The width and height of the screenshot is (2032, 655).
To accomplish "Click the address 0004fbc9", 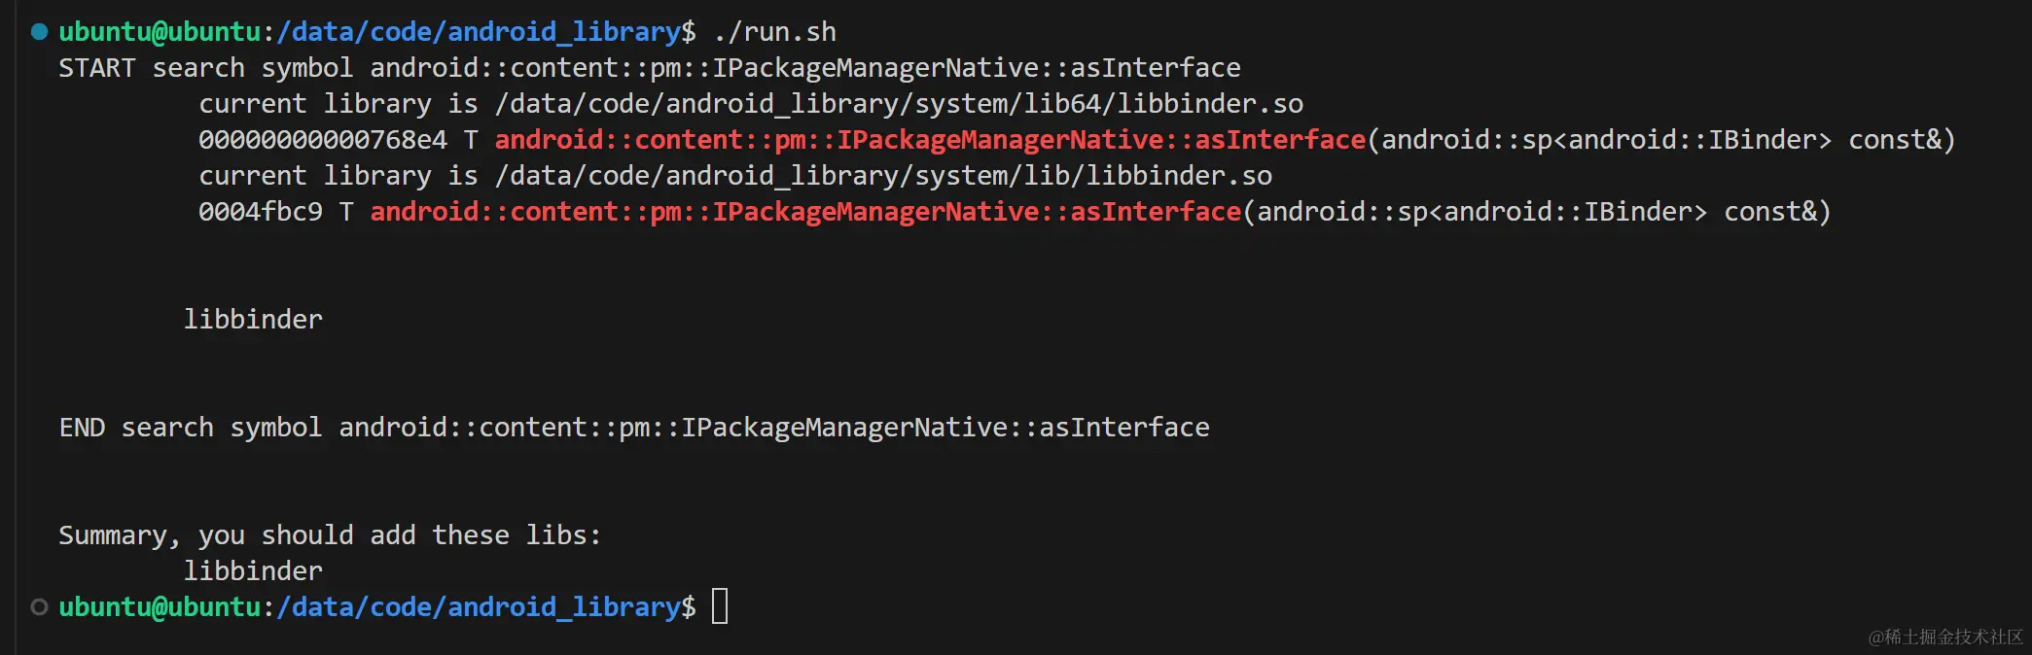I will tap(260, 212).
